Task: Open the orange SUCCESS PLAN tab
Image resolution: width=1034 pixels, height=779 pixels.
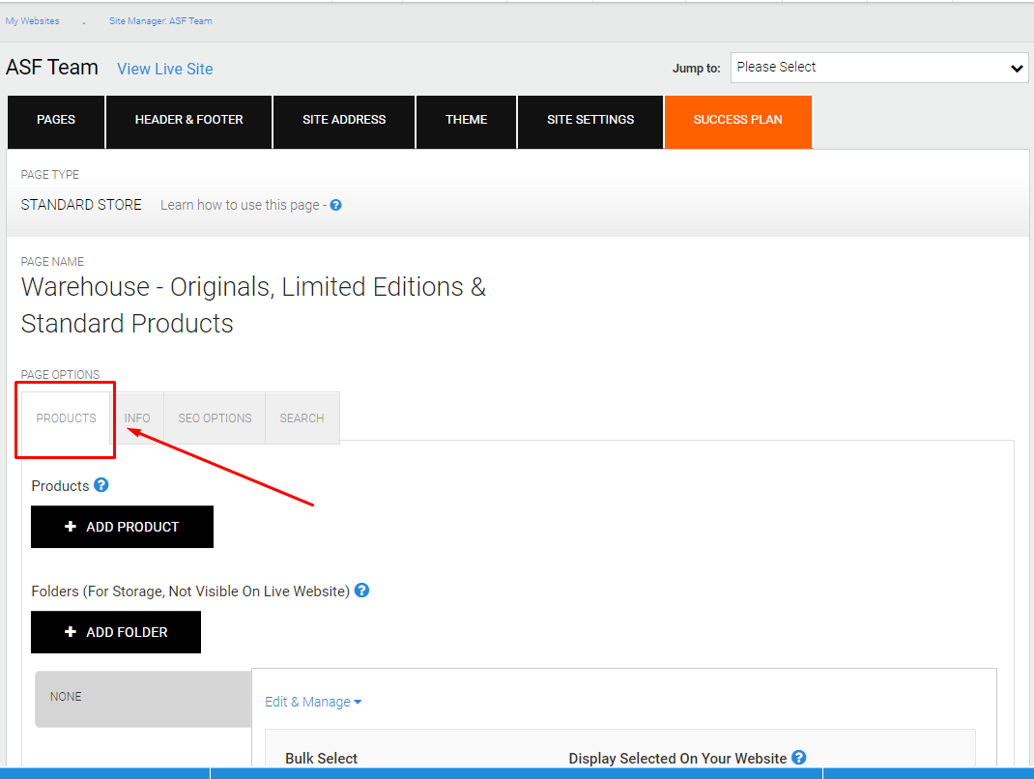Action: tap(738, 122)
